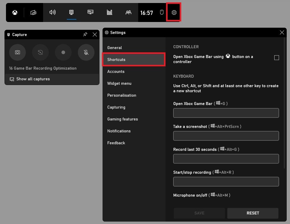The width and height of the screenshot is (290, 224).
Task: Click the Xbox logo icon in Game Bar
Action: 15,12
